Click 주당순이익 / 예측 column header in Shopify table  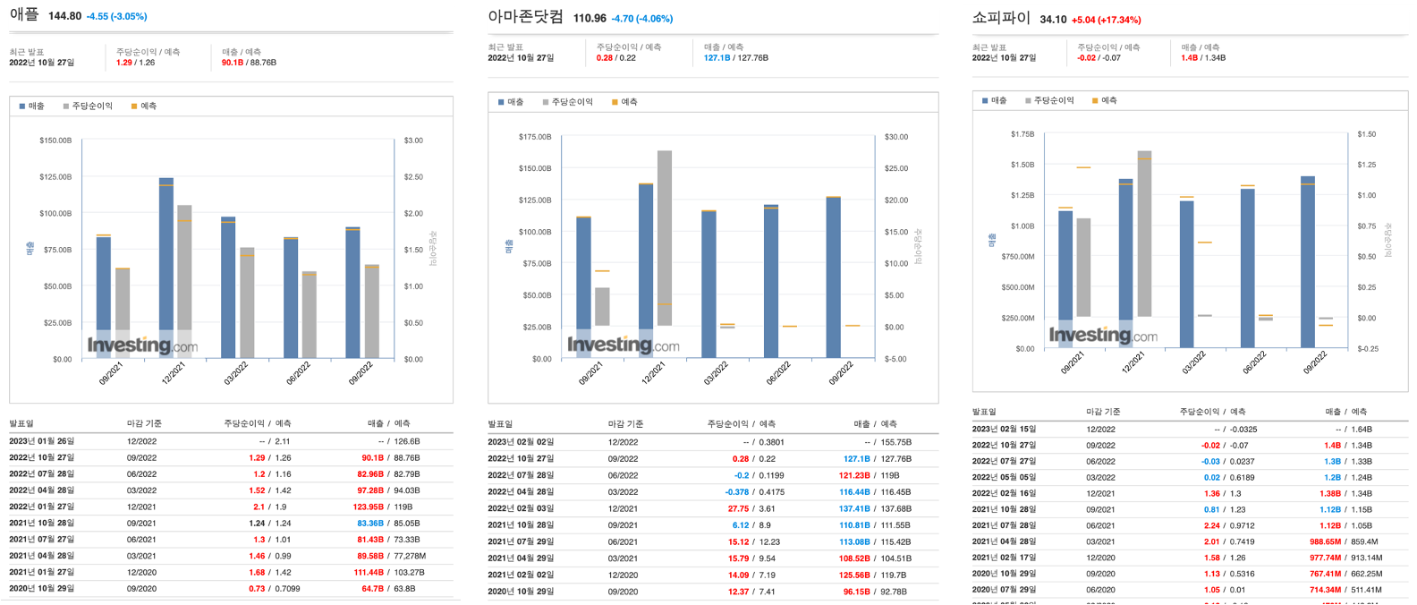pos(1212,412)
